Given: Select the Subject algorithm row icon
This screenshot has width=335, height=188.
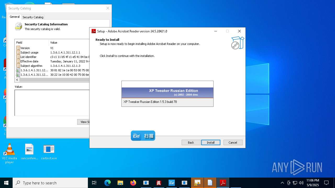Looking at the screenshot, I should pos(18,66).
